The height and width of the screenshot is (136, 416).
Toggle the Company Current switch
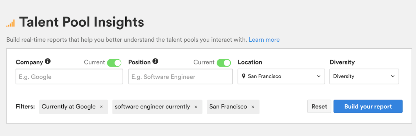pyautogui.click(x=114, y=63)
